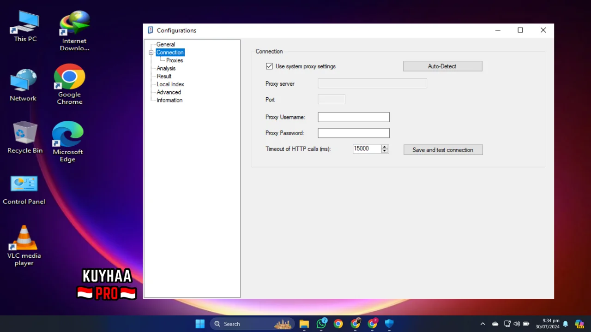This screenshot has width=591, height=332.
Task: Open the Recycle Bin
Action: click(x=25, y=137)
